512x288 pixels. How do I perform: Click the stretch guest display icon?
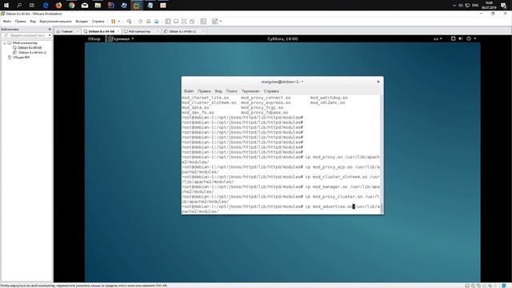[214, 22]
